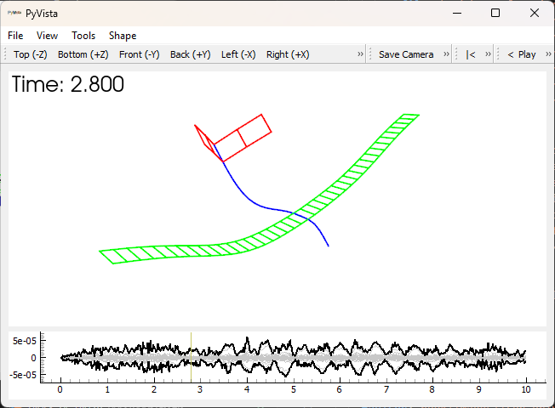Click the PyVista icon in the title bar
This screenshot has height=408, width=555.
tap(14, 13)
